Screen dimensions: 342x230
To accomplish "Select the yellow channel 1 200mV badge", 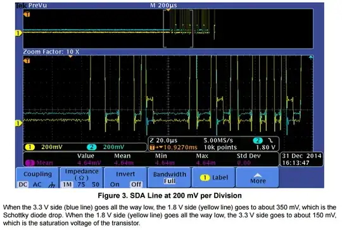I will coord(30,147).
